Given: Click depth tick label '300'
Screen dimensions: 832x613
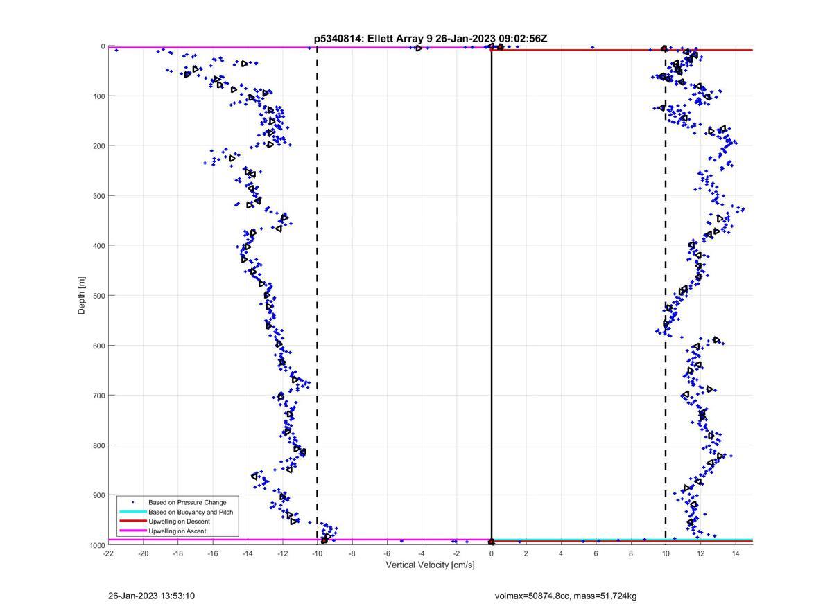Looking at the screenshot, I should (x=98, y=196).
